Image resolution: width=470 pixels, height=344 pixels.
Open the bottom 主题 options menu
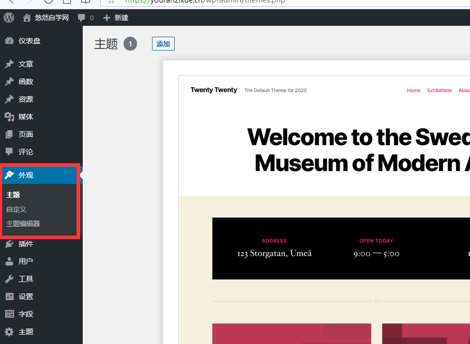[x=26, y=332]
